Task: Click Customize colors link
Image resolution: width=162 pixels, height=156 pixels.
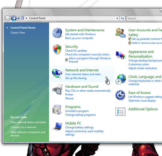Action: 139,64
